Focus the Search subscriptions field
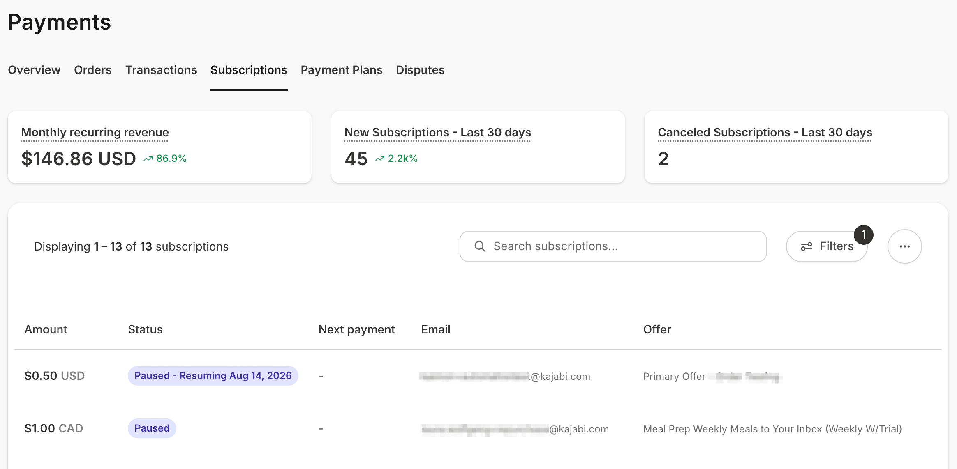Viewport: 957px width, 469px height. tap(613, 246)
